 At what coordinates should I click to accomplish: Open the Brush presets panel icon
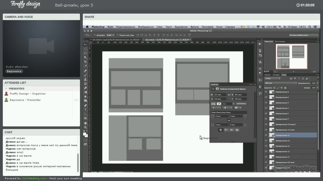click(260, 55)
